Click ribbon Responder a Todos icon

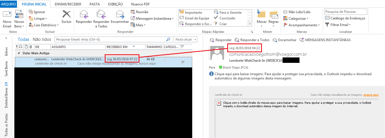[101, 14]
